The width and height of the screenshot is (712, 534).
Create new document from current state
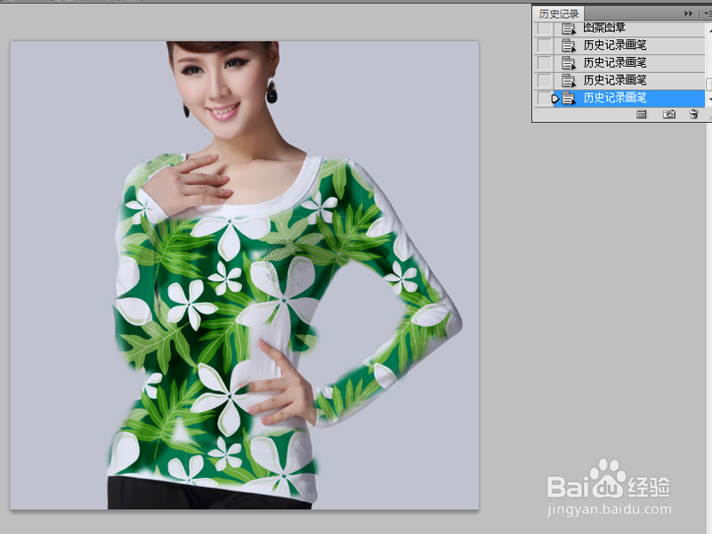tap(641, 114)
